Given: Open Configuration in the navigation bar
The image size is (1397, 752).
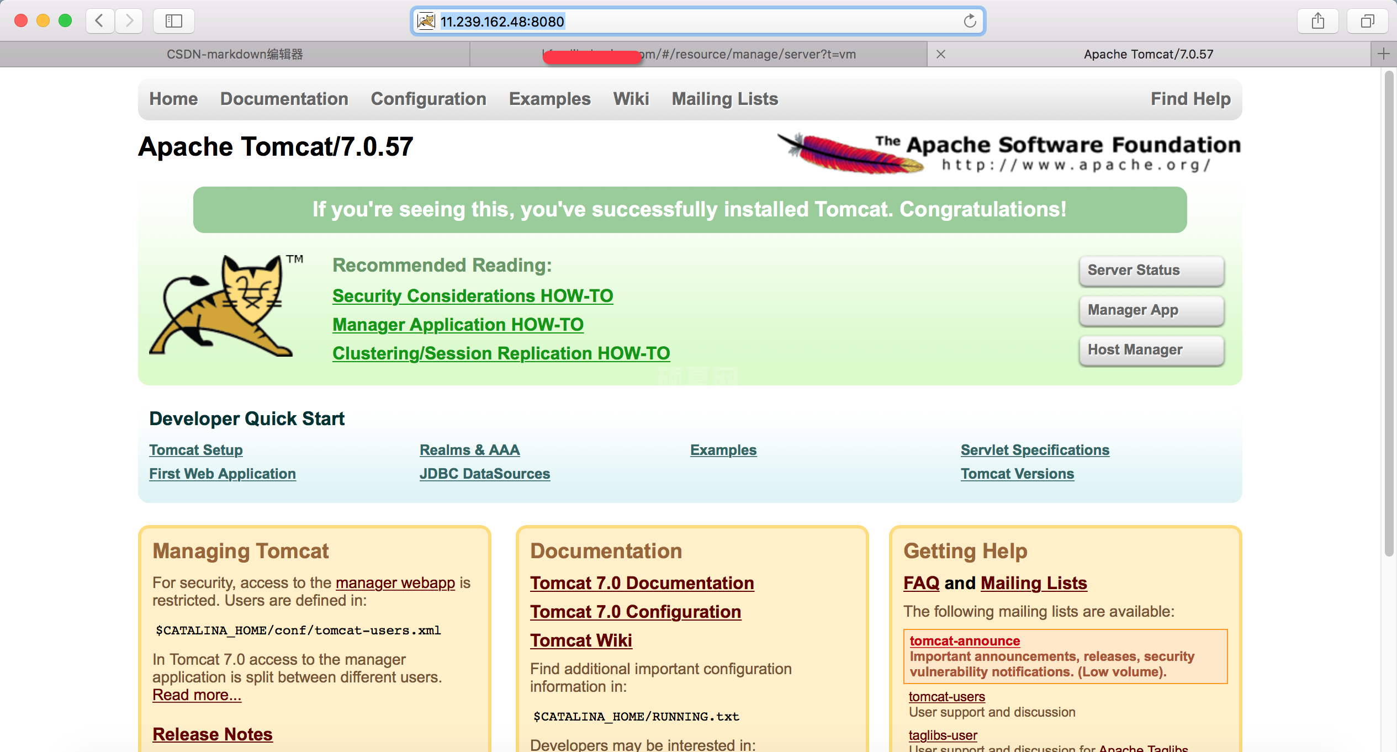Looking at the screenshot, I should (428, 99).
